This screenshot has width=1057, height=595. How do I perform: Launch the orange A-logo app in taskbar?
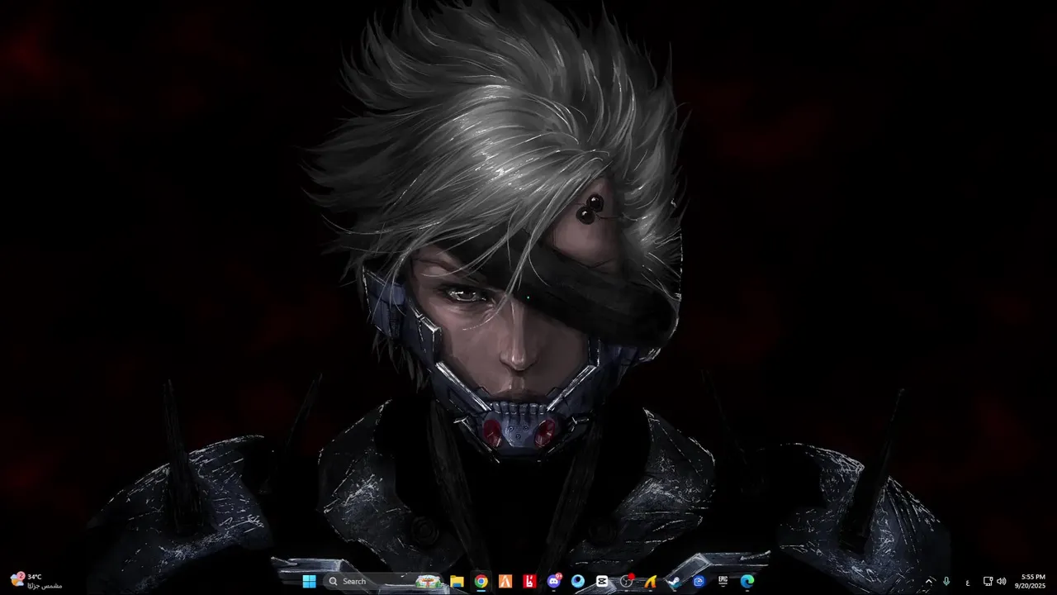505,581
